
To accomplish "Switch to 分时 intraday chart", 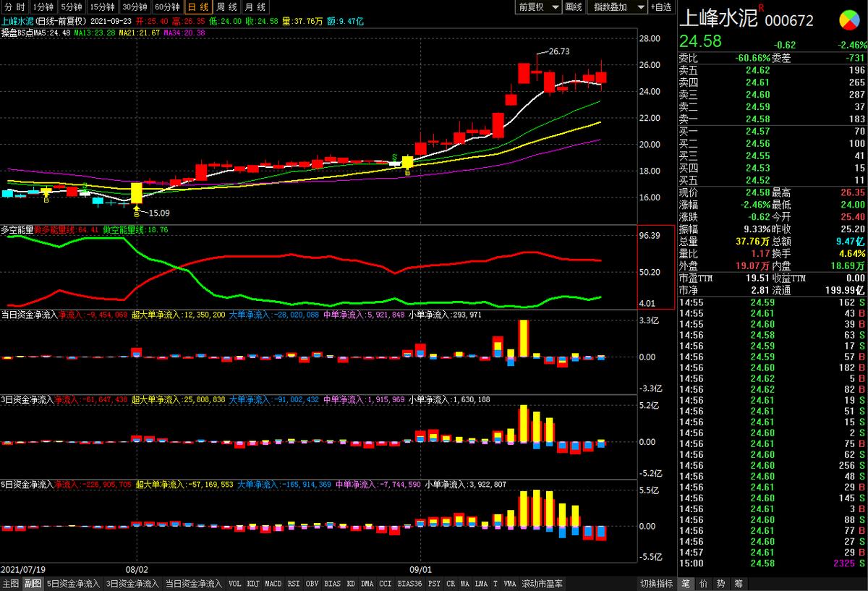I will 14,7.
